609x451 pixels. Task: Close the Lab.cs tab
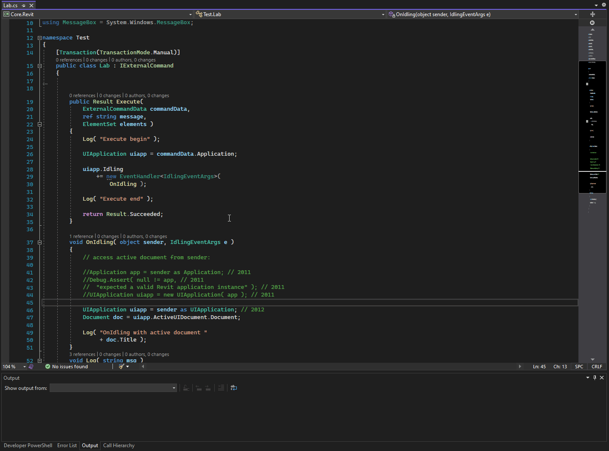click(x=31, y=6)
